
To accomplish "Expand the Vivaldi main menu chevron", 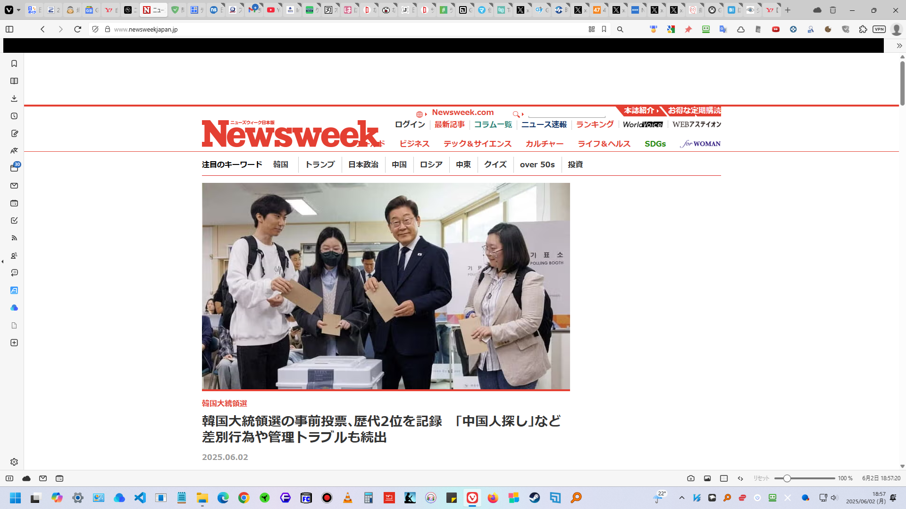I will 17,10.
